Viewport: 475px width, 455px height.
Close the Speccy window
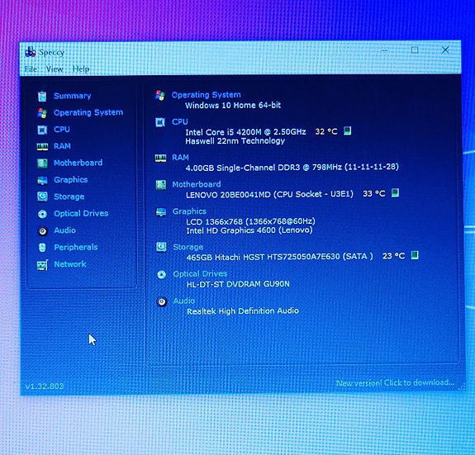[445, 50]
